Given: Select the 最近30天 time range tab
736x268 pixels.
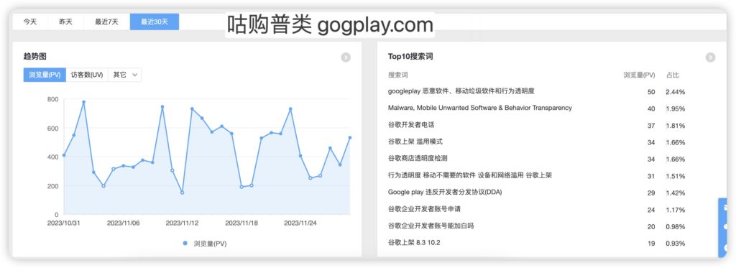Looking at the screenshot, I should click(155, 22).
